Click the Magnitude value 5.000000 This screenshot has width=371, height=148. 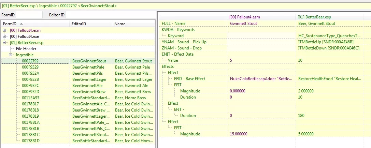click(x=306, y=134)
